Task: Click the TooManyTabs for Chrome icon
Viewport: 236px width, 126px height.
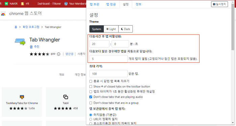Action: click(x=22, y=97)
